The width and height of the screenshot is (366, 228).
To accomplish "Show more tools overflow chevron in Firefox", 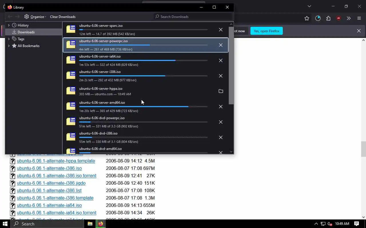I will [x=349, y=18].
